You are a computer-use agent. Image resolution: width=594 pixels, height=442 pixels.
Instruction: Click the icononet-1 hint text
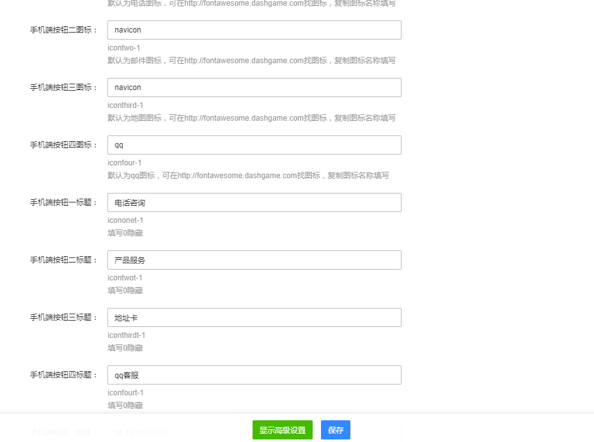coord(125,220)
